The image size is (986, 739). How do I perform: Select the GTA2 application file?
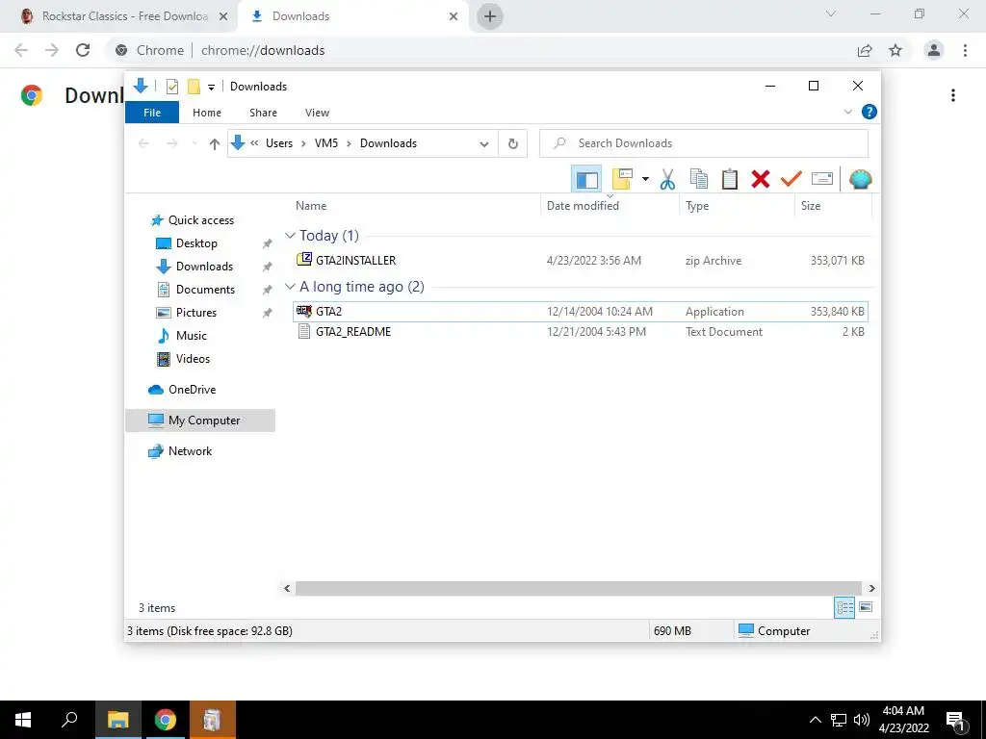[x=581, y=312]
